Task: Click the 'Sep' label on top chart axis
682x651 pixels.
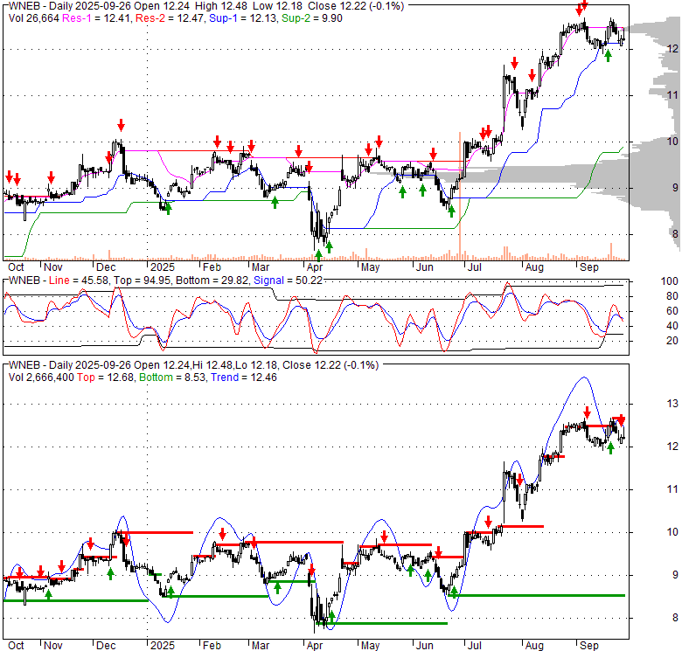Action: (x=589, y=267)
